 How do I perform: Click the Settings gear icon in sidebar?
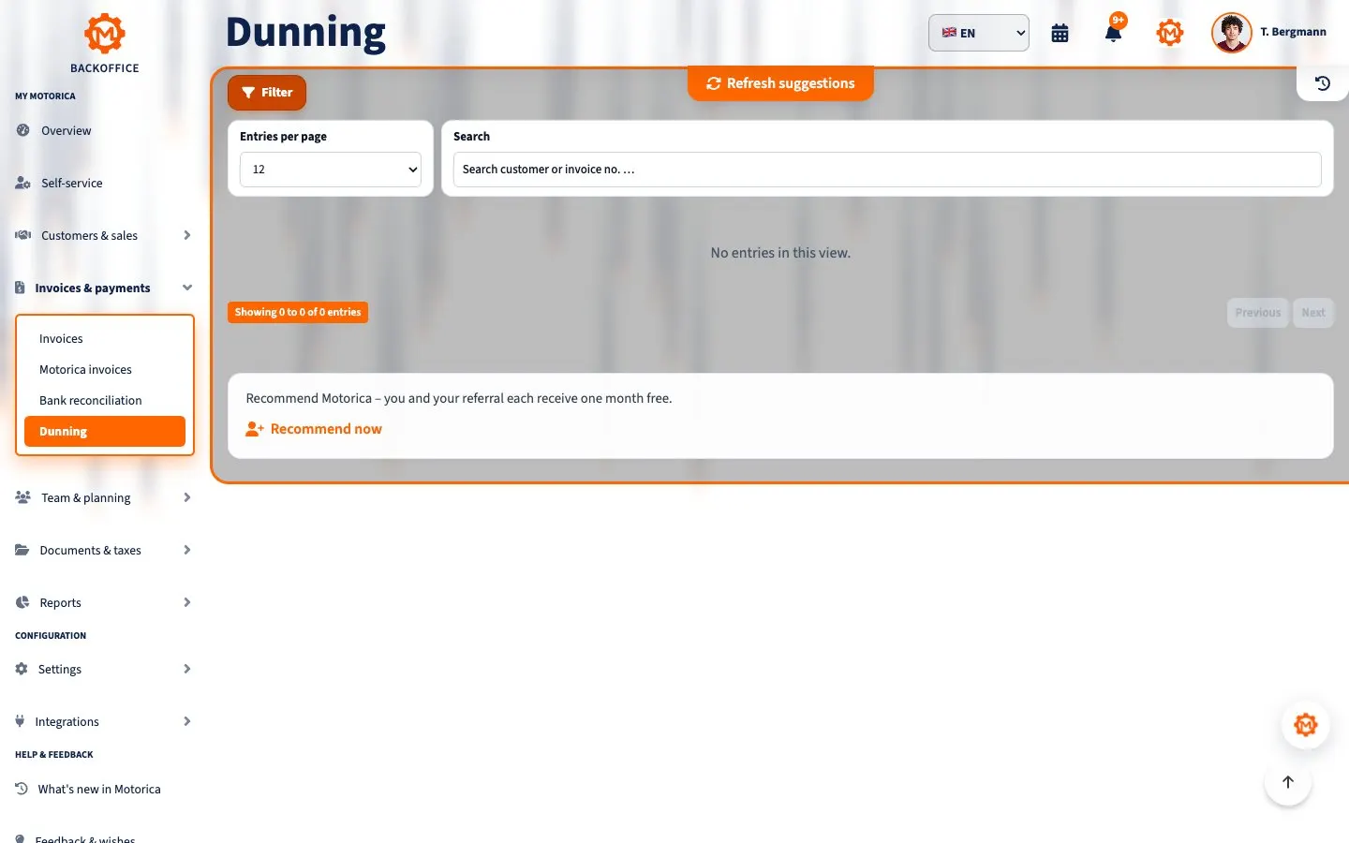[22, 669]
